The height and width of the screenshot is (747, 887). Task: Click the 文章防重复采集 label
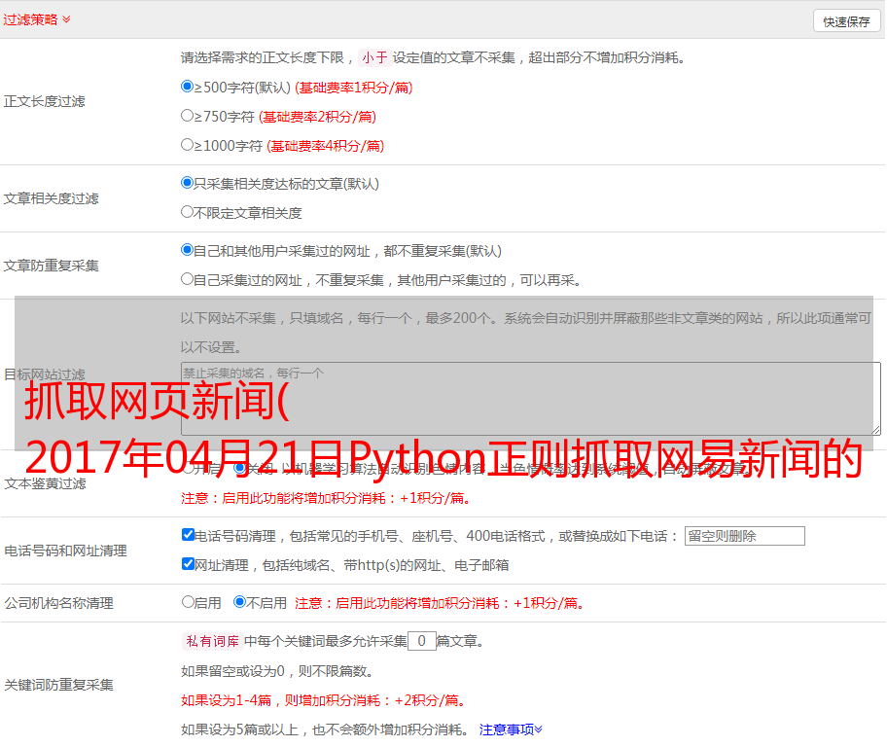(51, 266)
